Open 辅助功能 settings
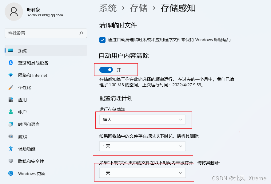Screen dimensions: 271x184 [46, 149]
